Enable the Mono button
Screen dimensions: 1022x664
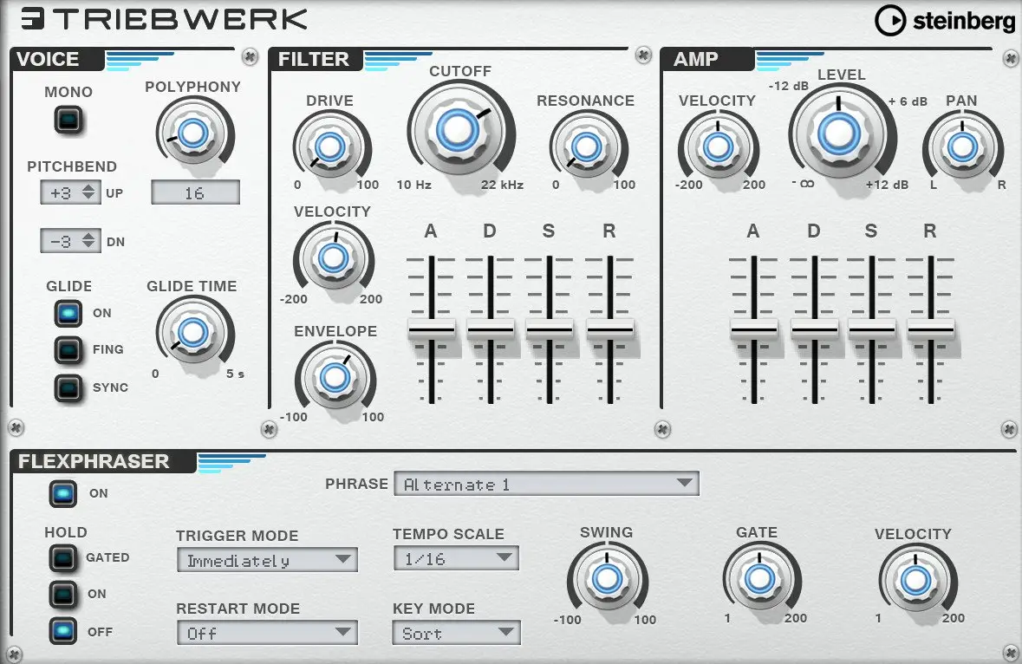pos(68,120)
